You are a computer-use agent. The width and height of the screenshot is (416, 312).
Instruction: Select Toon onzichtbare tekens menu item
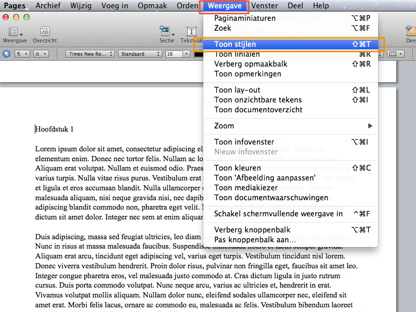pyautogui.click(x=291, y=100)
